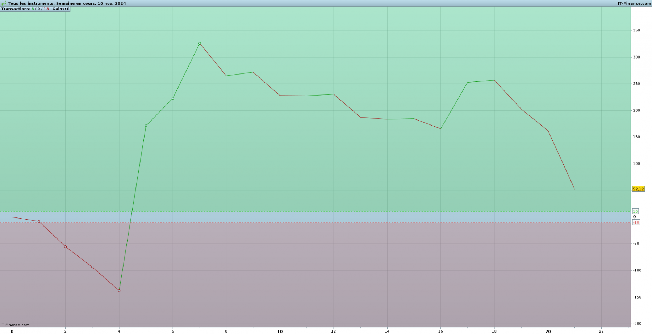
Task: Select the peak data point at trade 7
Action: [x=200, y=43]
